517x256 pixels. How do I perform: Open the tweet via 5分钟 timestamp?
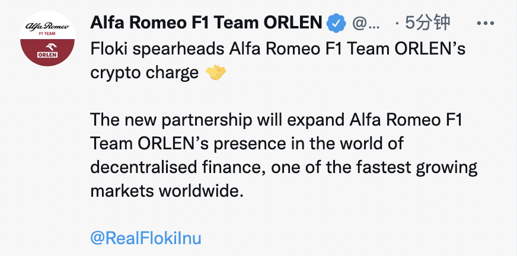click(x=428, y=24)
